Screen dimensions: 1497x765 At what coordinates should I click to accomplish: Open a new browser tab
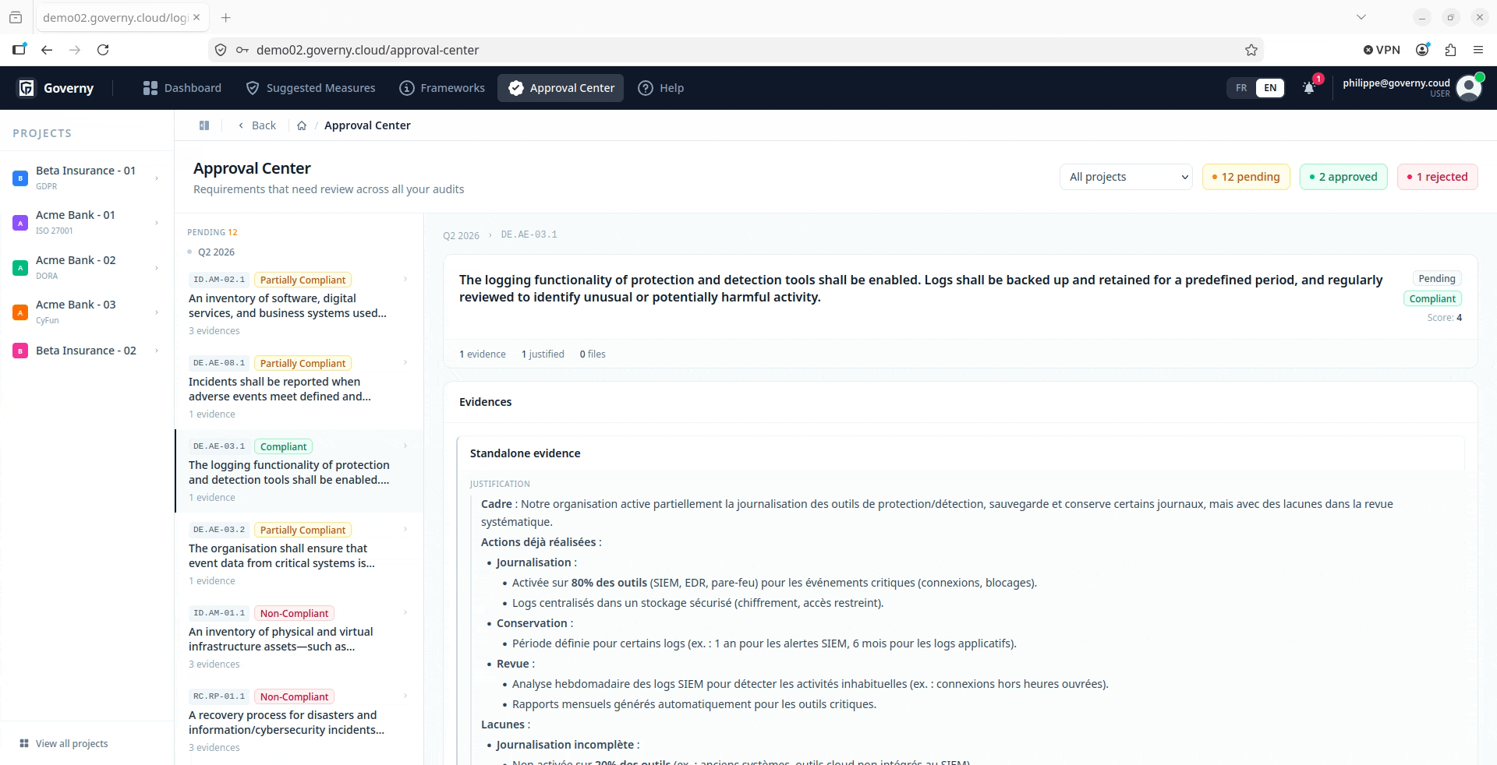(226, 17)
